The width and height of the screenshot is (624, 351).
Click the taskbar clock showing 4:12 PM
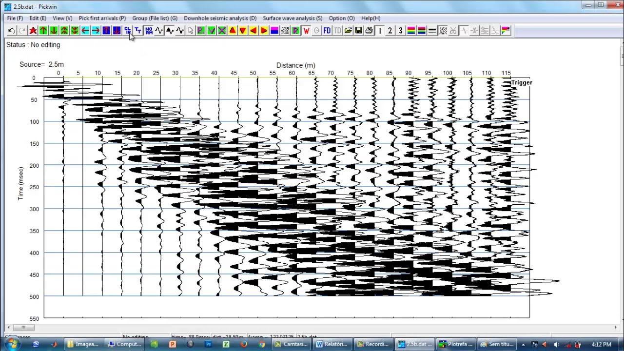[601, 345]
